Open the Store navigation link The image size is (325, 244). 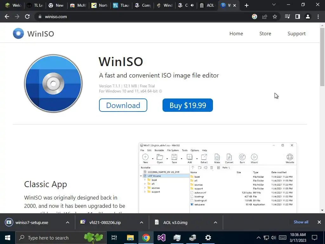click(265, 33)
